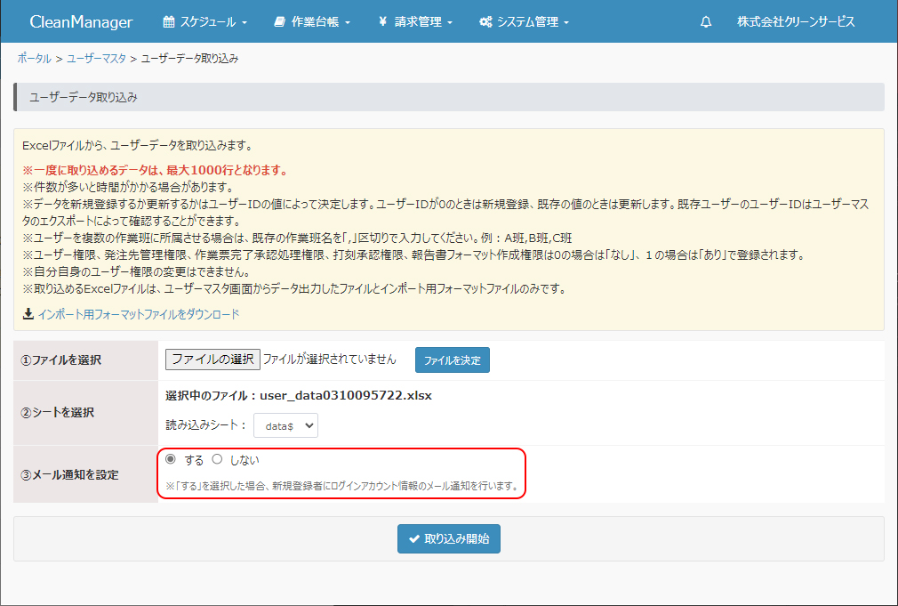Image resolution: width=898 pixels, height=606 pixels.
Task: Go to ポータル breadcrumb link
Action: 34,59
